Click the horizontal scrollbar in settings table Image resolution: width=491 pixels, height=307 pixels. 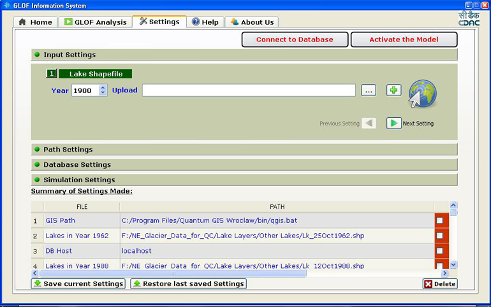pos(172,273)
